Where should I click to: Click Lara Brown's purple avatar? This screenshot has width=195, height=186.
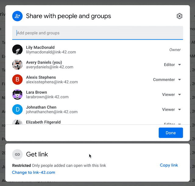click(x=17, y=95)
